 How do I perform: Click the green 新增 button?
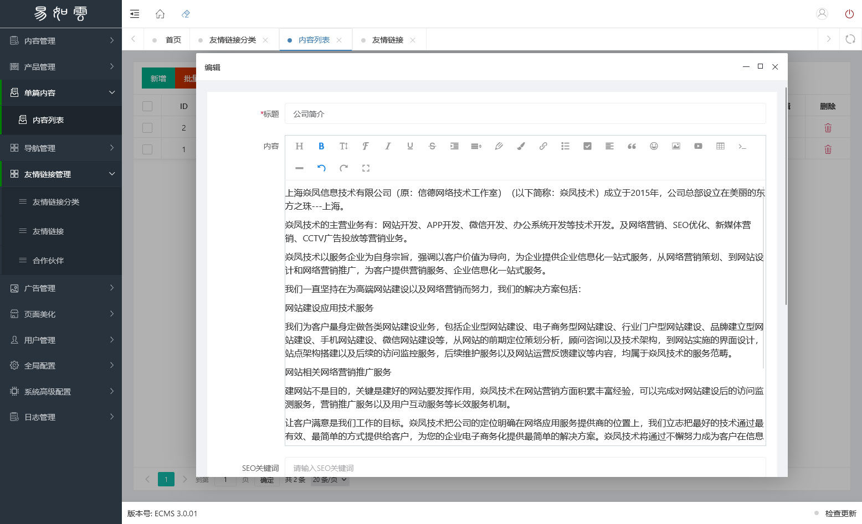tap(158, 79)
